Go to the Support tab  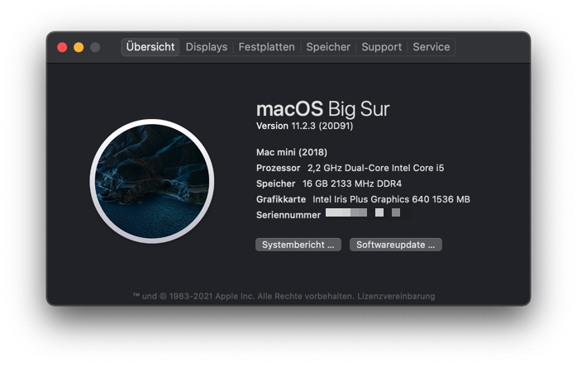click(382, 47)
